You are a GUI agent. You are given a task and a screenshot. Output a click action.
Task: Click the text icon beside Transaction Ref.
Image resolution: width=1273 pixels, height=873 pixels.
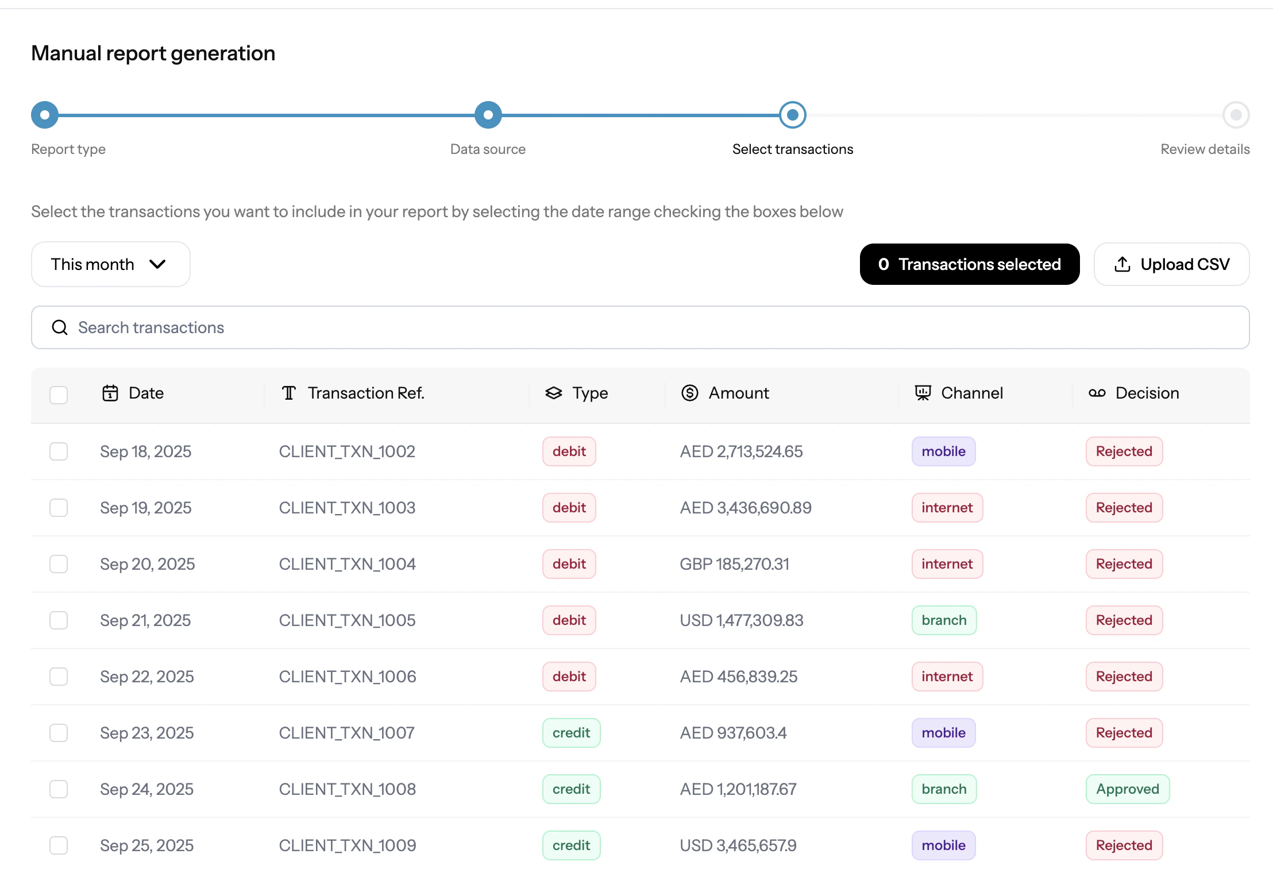[288, 393]
